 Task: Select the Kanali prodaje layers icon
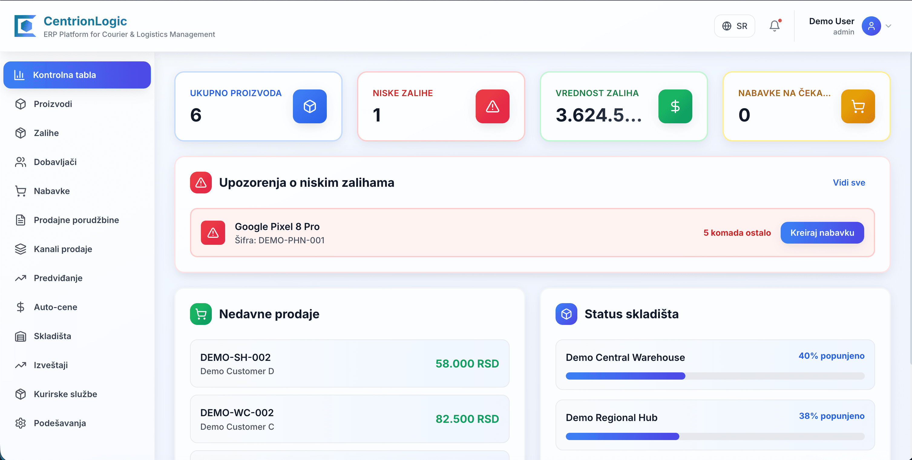(20, 249)
